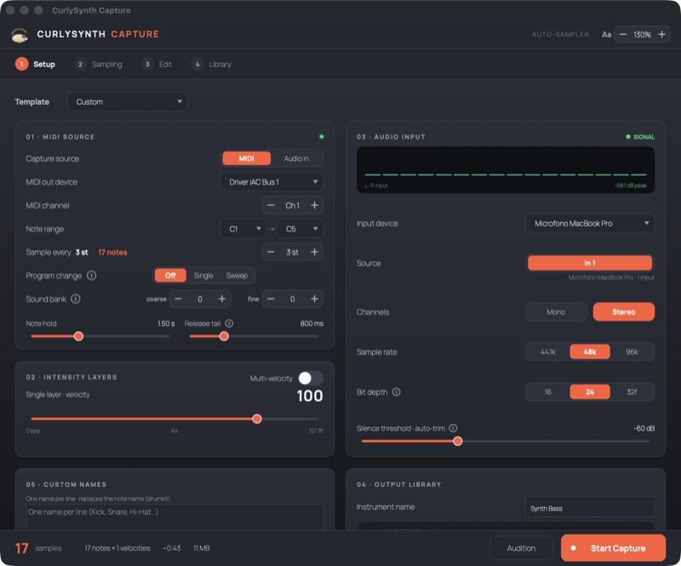This screenshot has width=681, height=566.
Task: Click the AUTO-SAMPLER label in the header
Action: coord(560,34)
